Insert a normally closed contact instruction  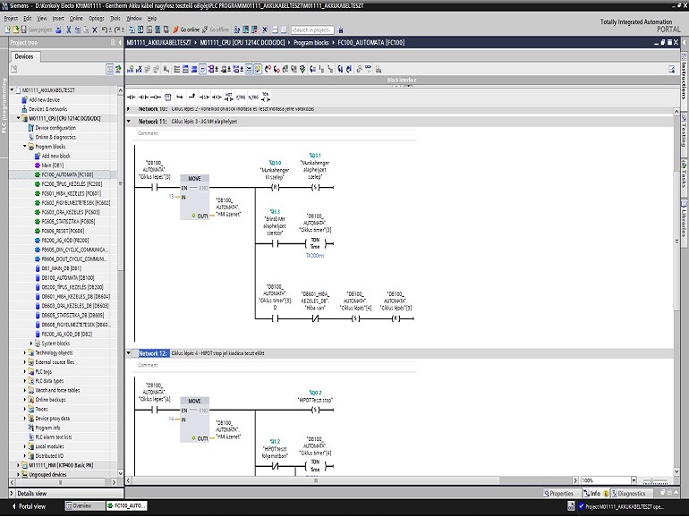tap(143, 97)
